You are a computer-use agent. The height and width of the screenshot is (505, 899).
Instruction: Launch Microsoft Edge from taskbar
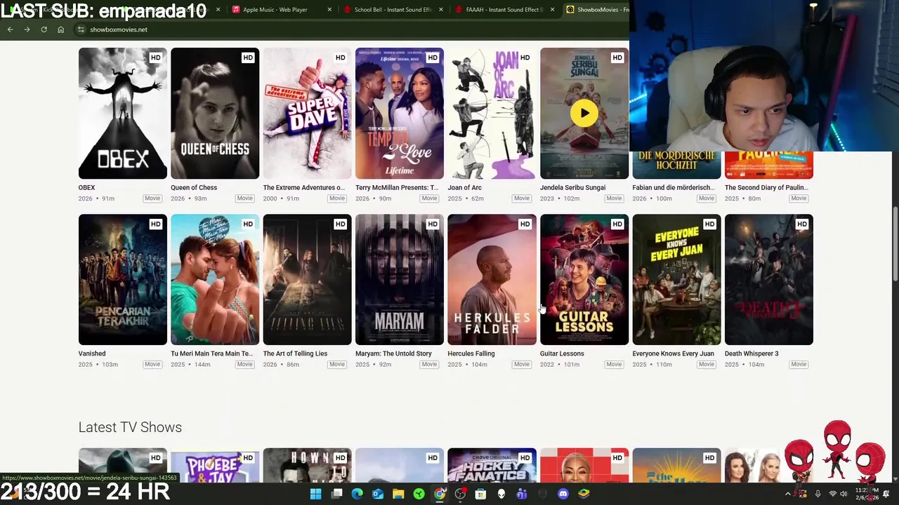point(357,494)
